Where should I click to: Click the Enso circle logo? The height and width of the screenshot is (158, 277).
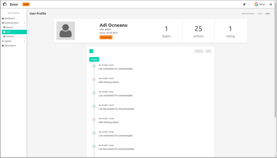5,5
